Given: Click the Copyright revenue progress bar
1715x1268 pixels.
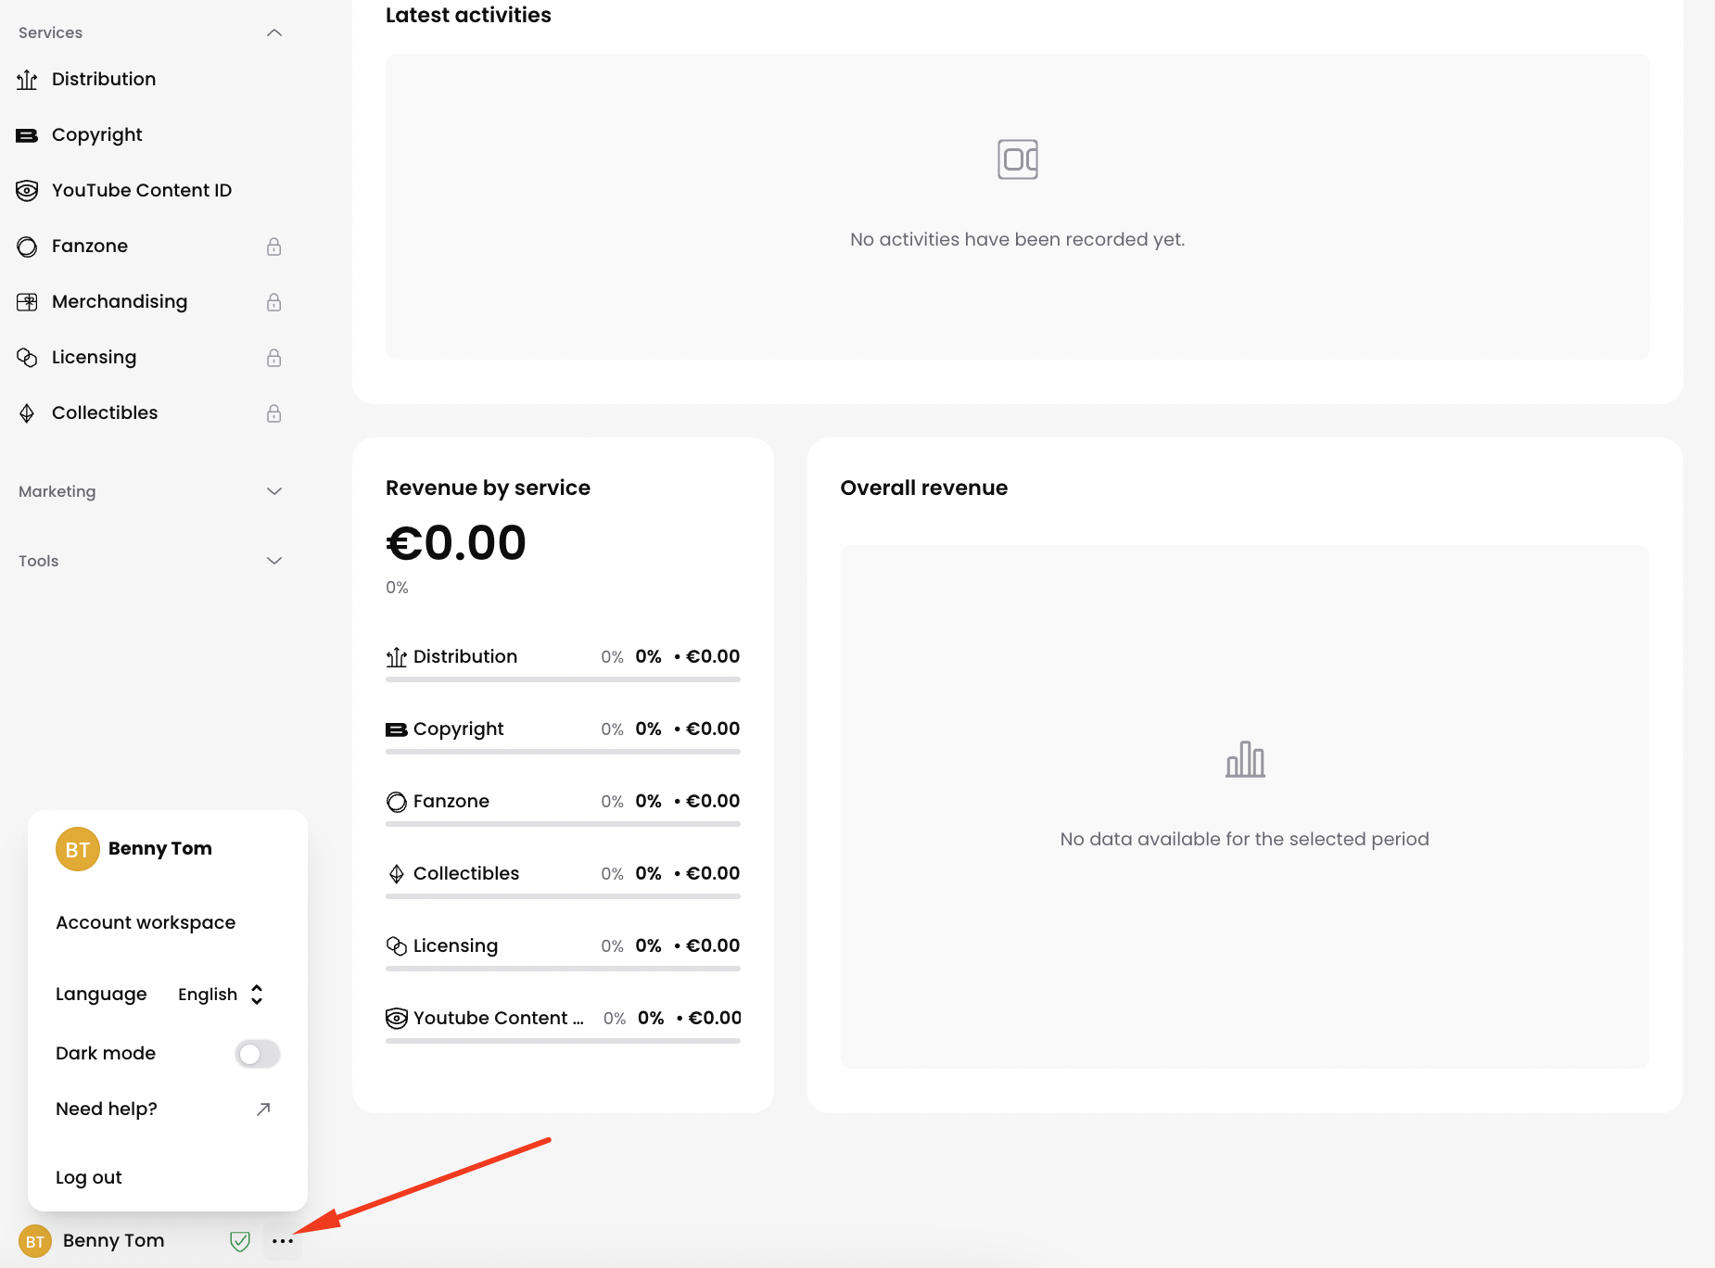Looking at the screenshot, I should coord(562,752).
